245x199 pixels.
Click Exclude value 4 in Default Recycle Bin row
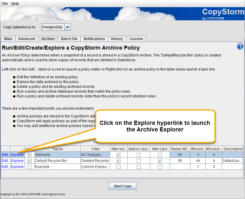[x=214, y=161]
